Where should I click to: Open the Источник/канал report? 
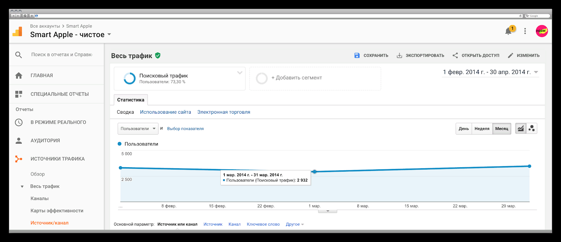point(49,223)
